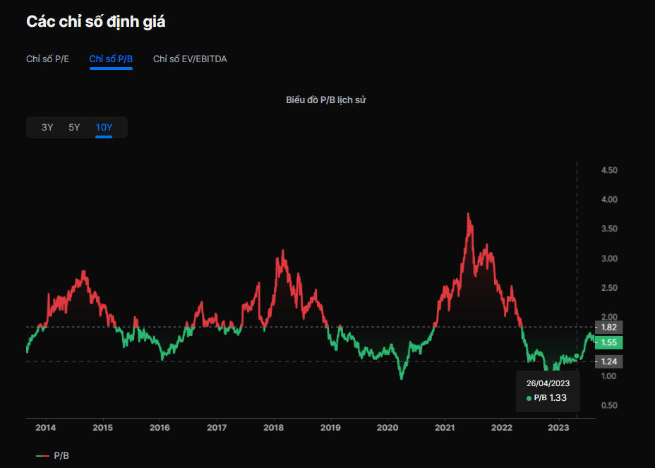Click the red-green P/B legend line icon

[42, 456]
